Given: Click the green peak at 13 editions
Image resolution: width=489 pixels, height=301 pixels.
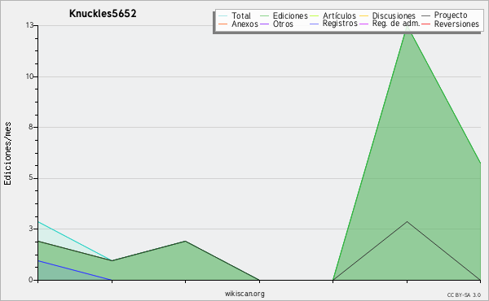Looking at the screenshot, I should coord(407,27).
